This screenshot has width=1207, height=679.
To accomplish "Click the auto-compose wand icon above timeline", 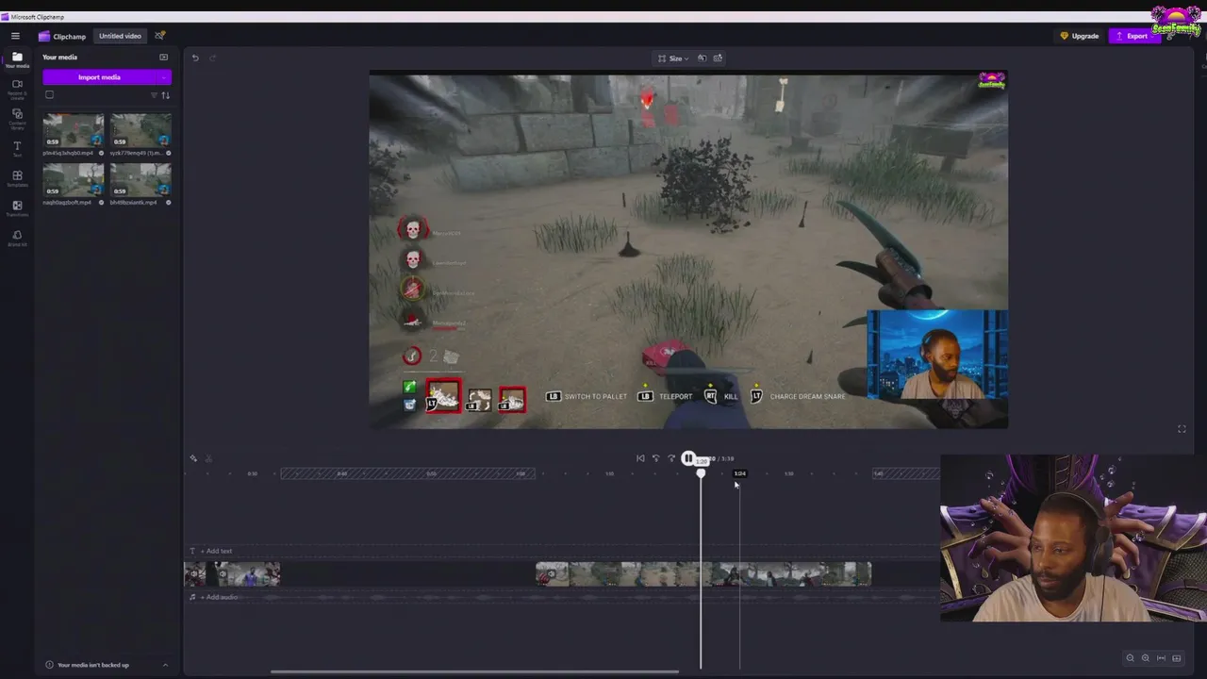I will [193, 458].
